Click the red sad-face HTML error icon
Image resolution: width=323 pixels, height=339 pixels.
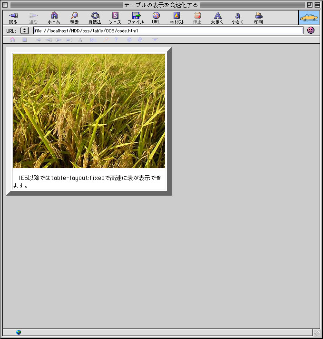[x=311, y=30]
